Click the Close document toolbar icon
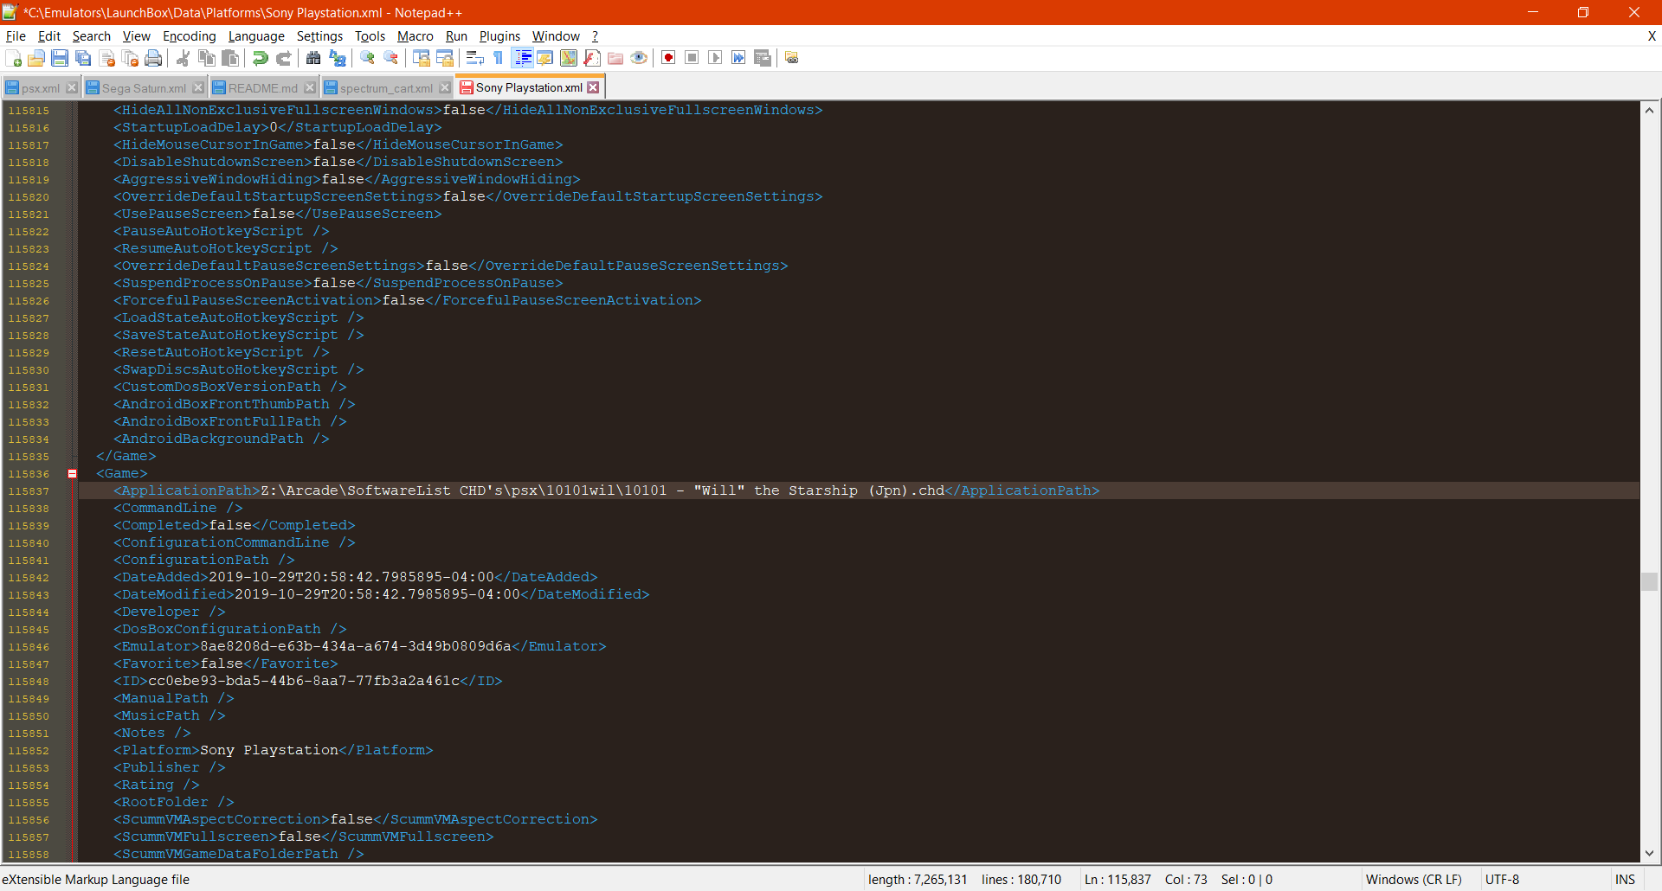This screenshot has width=1662, height=891. [x=107, y=58]
